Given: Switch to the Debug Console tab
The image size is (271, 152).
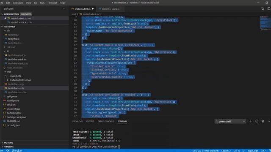Looking at the screenshot, I should (x=105, y=121).
